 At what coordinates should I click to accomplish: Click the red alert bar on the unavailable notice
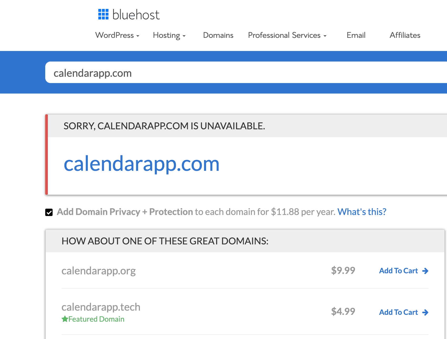(47, 154)
